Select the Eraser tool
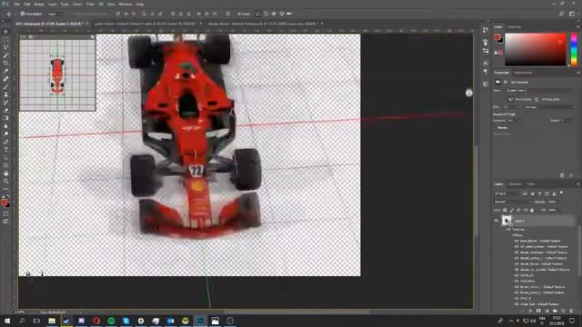582x327 pixels. pos(5,110)
